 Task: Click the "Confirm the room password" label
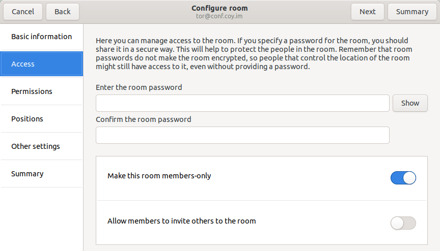click(143, 119)
